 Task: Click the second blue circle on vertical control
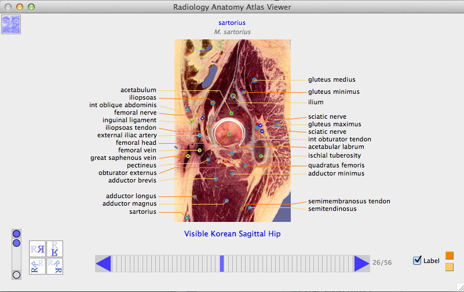coord(17,243)
